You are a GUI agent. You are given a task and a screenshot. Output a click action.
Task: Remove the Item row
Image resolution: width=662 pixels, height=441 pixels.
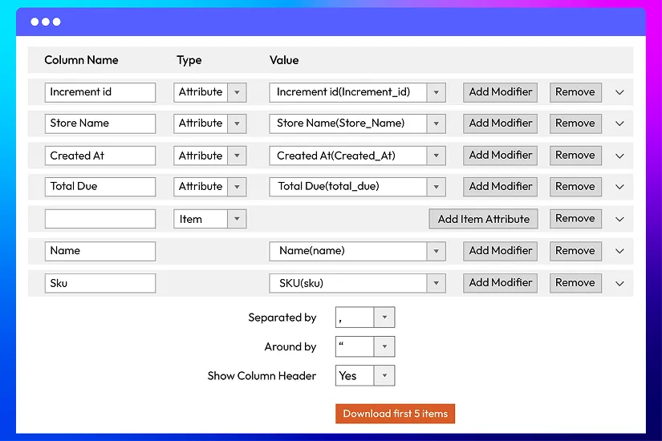click(575, 219)
